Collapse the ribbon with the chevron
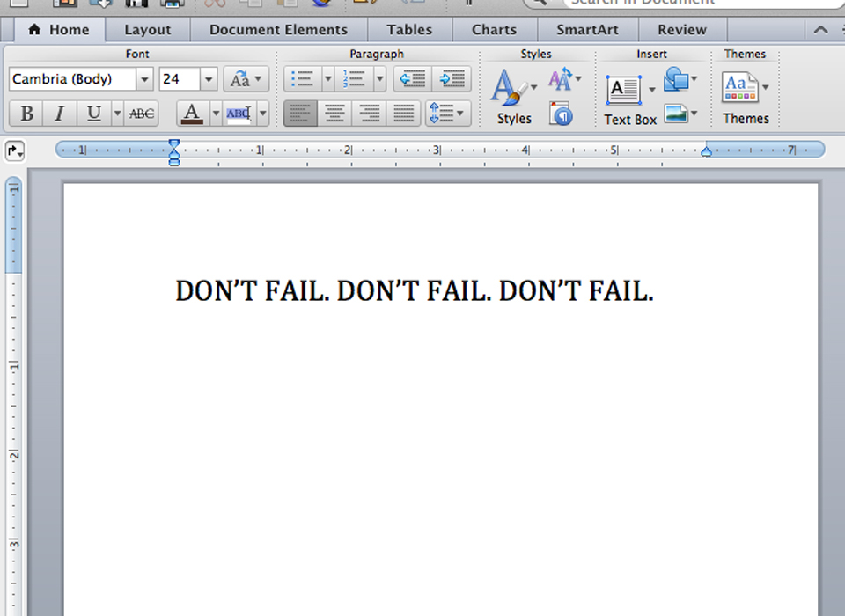 tap(820, 30)
